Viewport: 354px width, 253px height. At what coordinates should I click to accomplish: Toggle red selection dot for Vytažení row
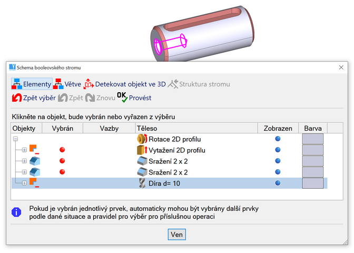point(62,150)
